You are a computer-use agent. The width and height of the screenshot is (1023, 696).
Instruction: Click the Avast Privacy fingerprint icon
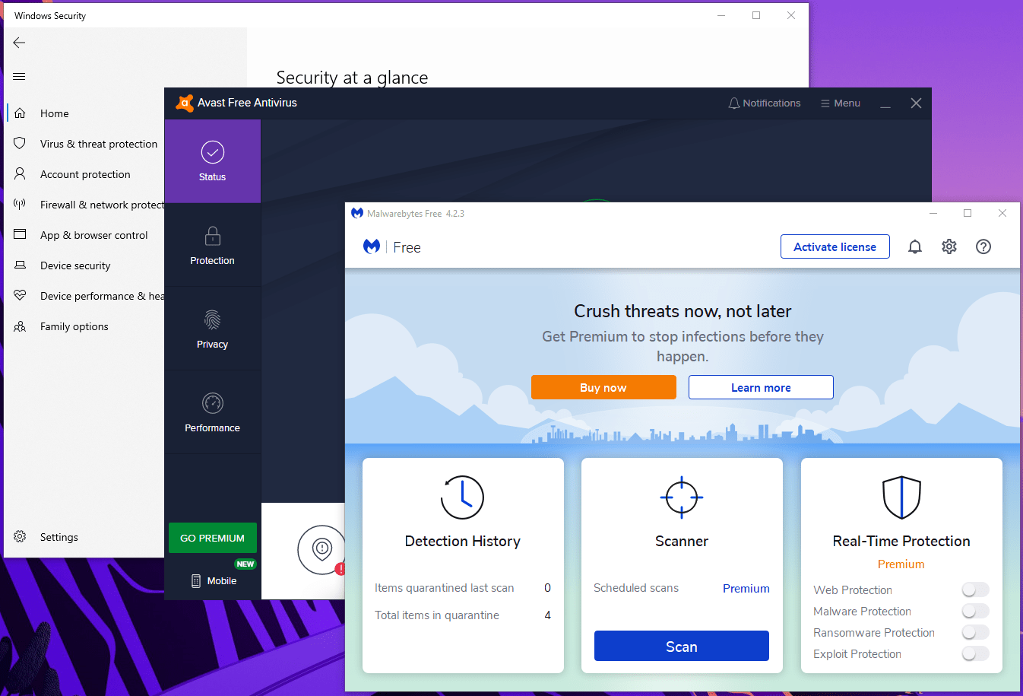point(213,319)
